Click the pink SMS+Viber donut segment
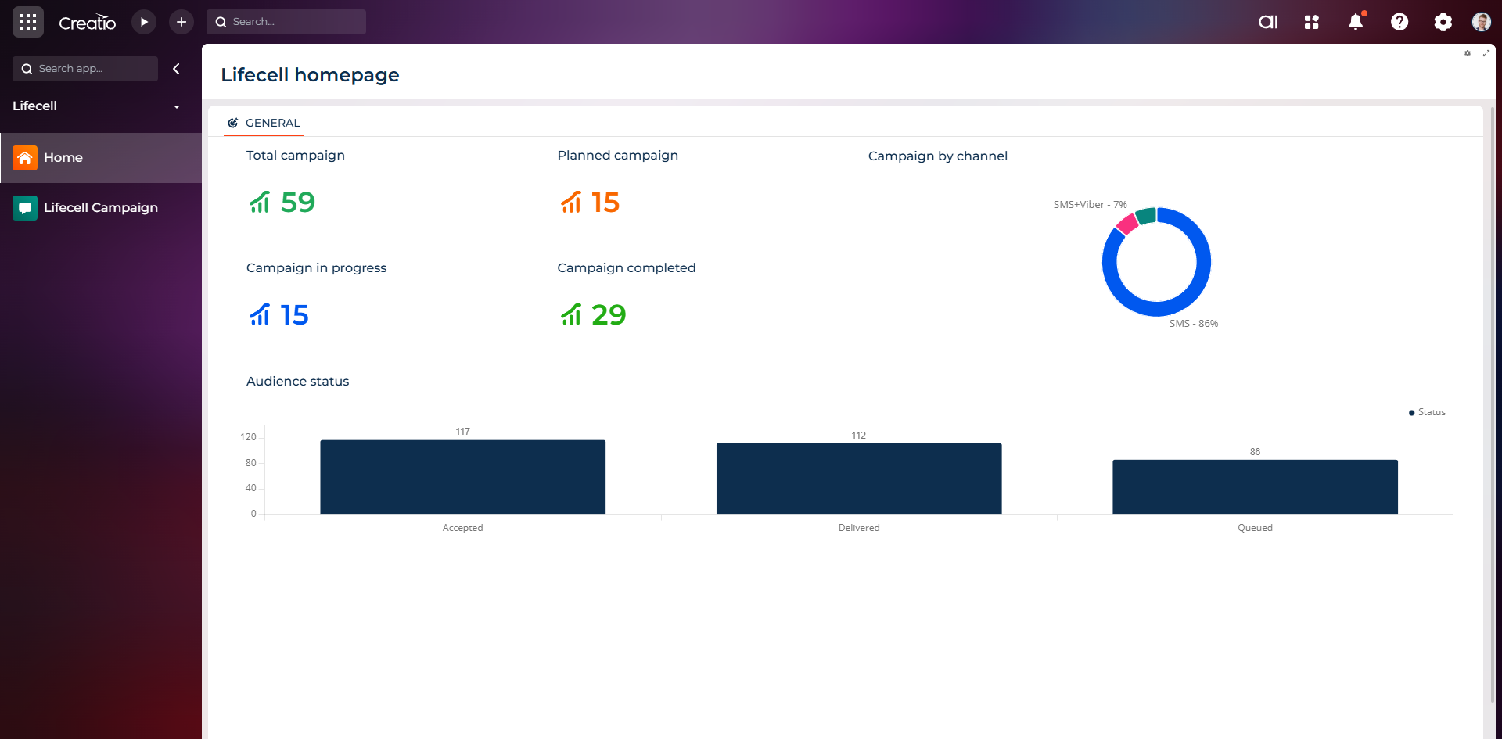Screen dimensions: 1502x739 (1127, 224)
